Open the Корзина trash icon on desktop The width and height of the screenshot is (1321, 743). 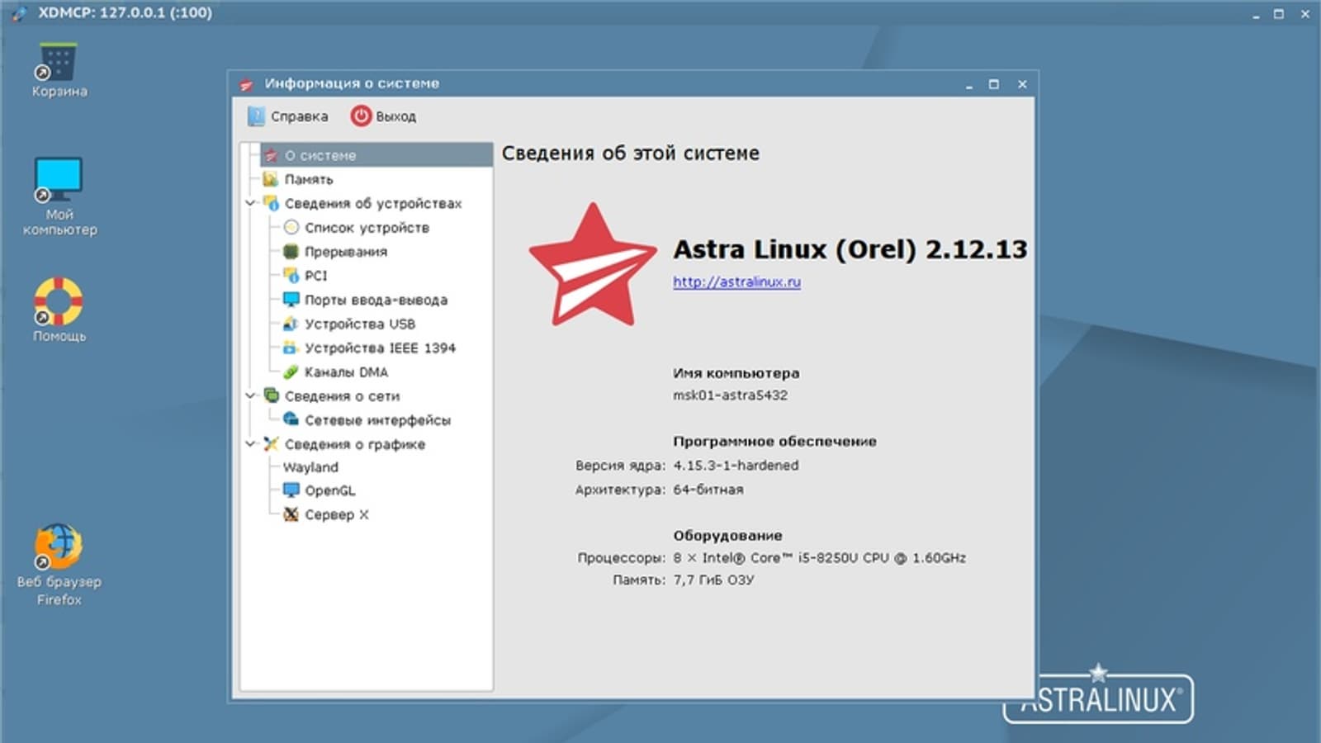coord(58,63)
